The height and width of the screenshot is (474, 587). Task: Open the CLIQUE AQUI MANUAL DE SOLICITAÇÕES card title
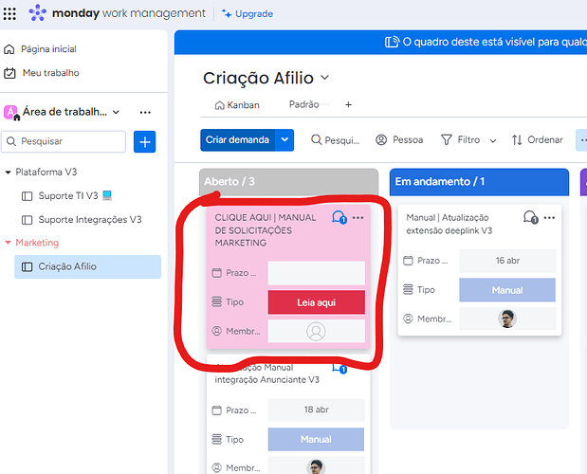(265, 230)
